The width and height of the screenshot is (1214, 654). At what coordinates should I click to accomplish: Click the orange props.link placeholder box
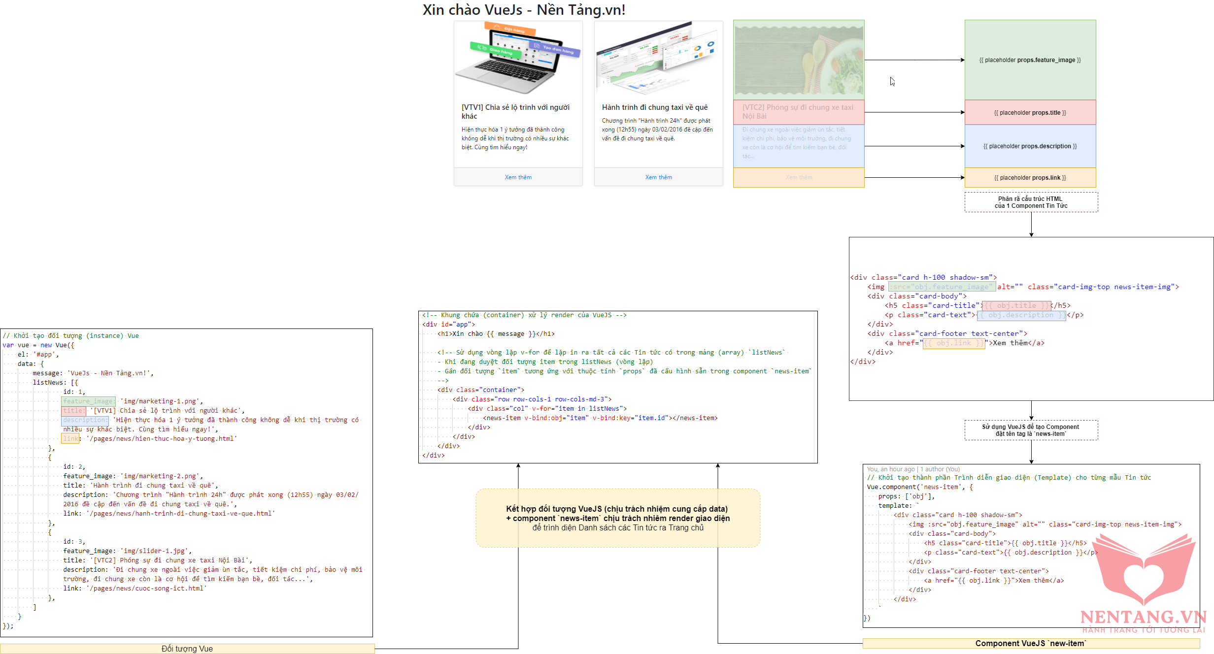pos(1030,178)
